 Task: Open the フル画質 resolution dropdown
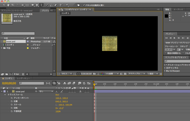[112, 74]
